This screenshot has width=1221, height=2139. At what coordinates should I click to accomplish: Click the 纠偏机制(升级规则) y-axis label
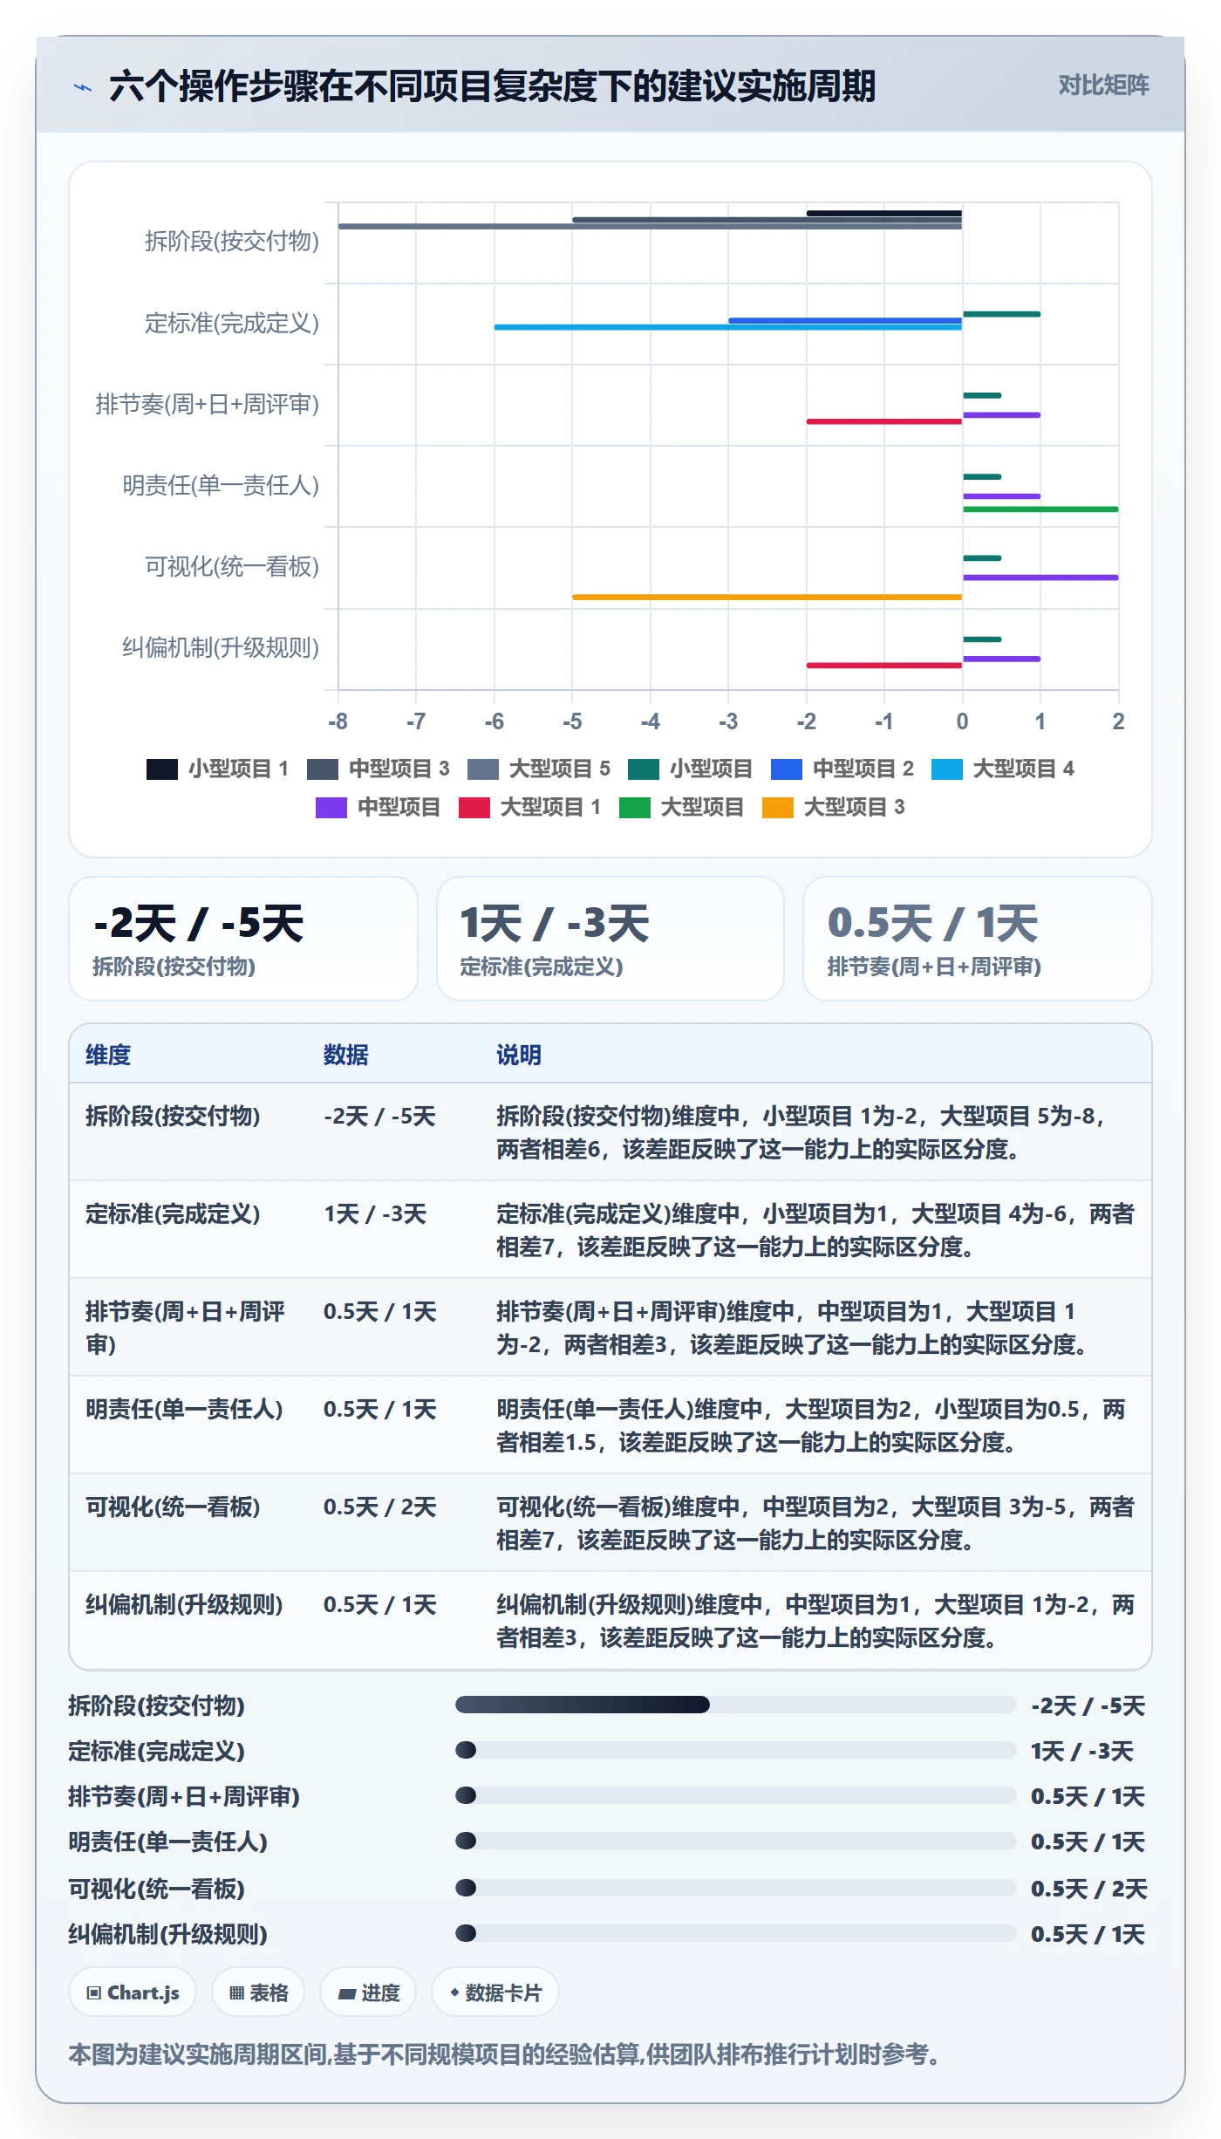click(221, 647)
